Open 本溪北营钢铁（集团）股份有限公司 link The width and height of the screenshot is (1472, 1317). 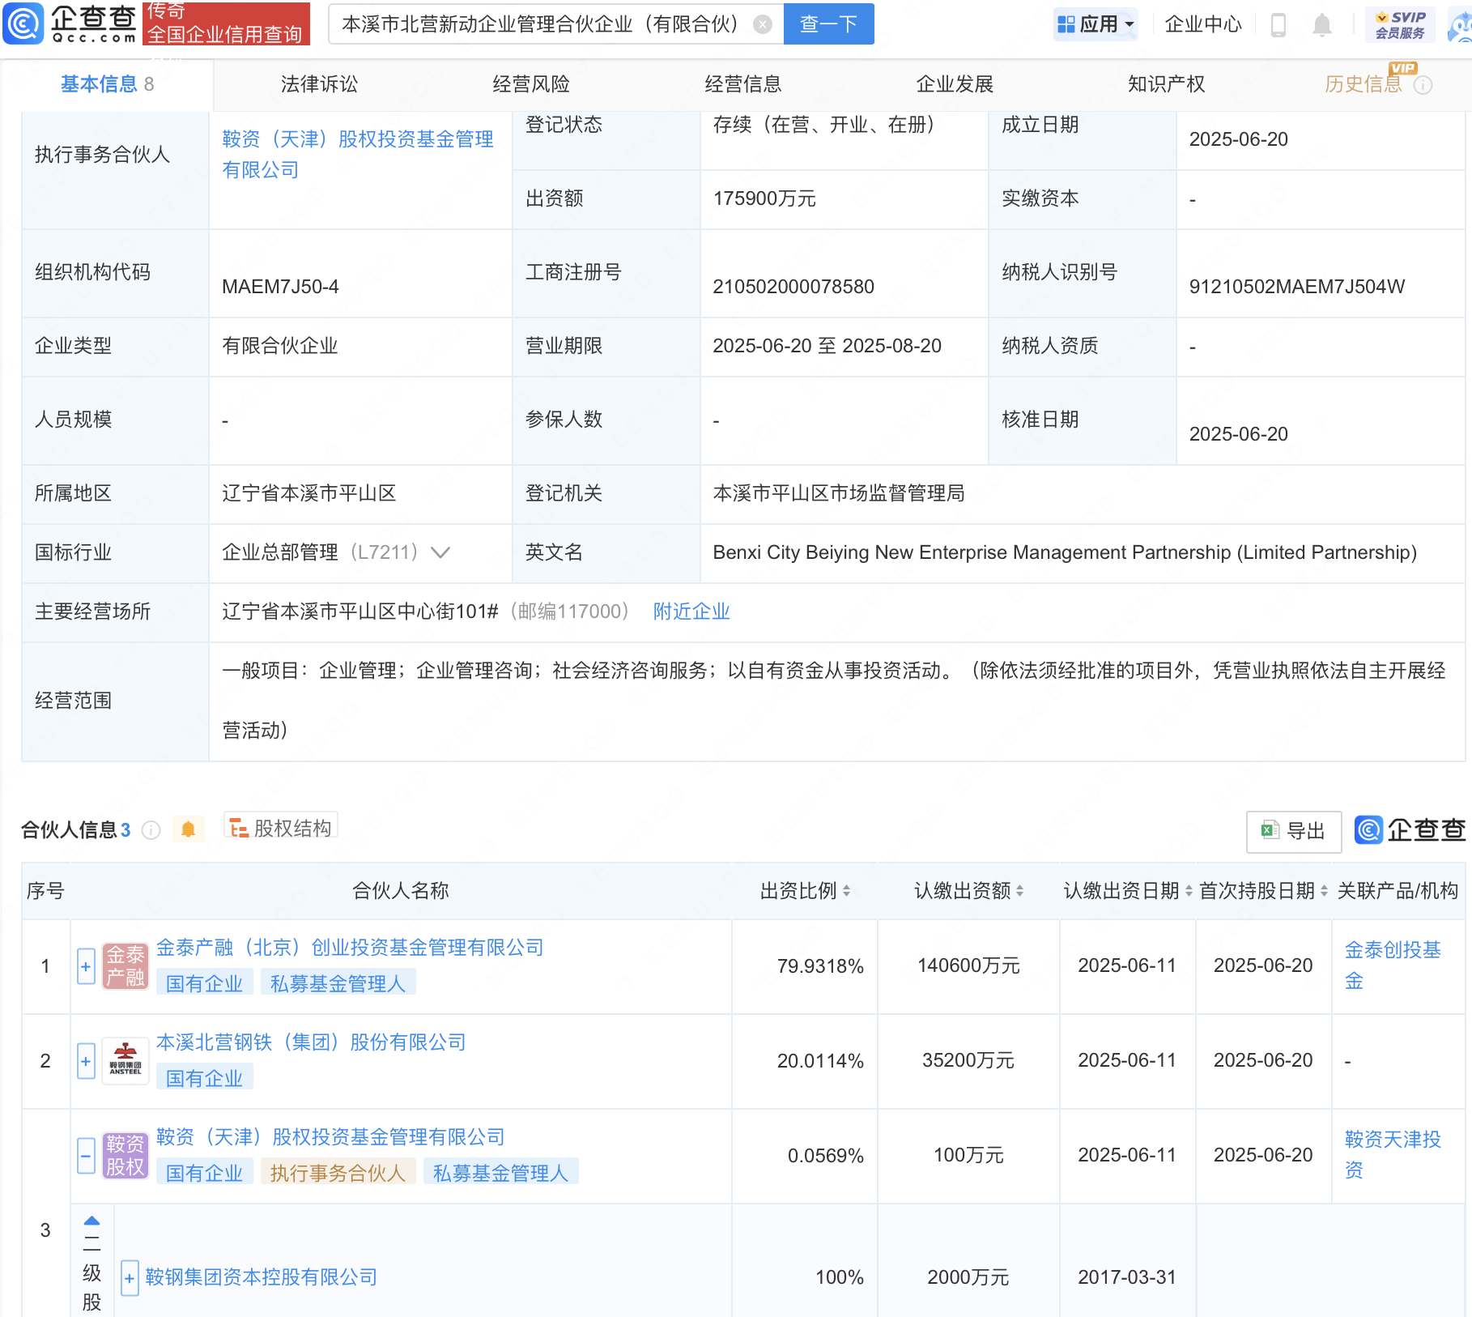pos(311,1042)
